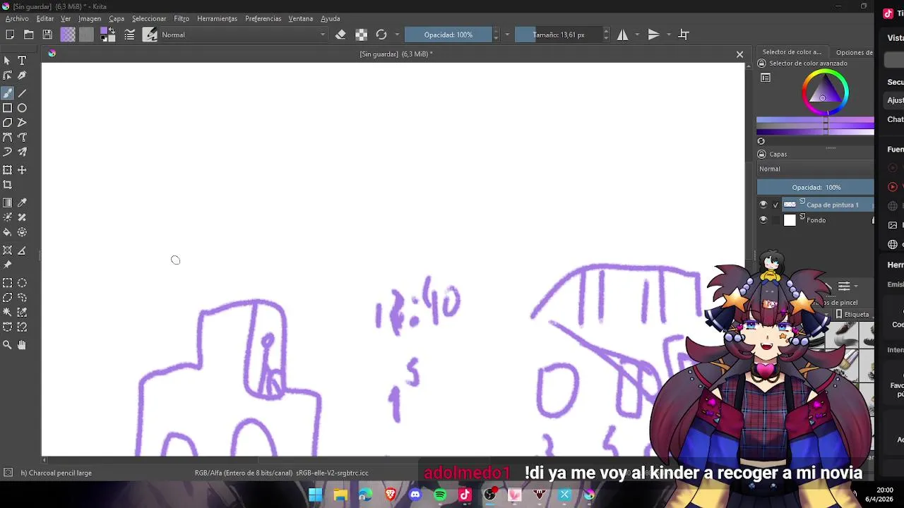Select the Gradient tool

pos(7,202)
